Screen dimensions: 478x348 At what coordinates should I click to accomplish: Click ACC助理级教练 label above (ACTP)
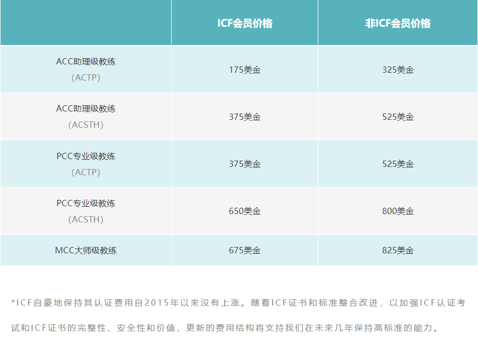pos(86,61)
